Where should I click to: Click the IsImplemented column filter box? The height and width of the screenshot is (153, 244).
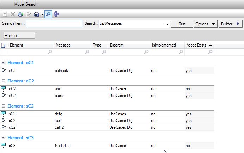coord(167,52)
